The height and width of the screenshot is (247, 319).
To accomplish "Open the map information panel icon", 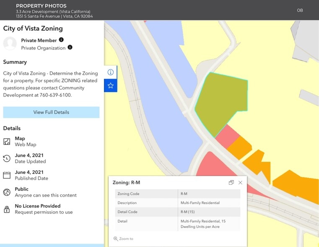I will coord(111,72).
